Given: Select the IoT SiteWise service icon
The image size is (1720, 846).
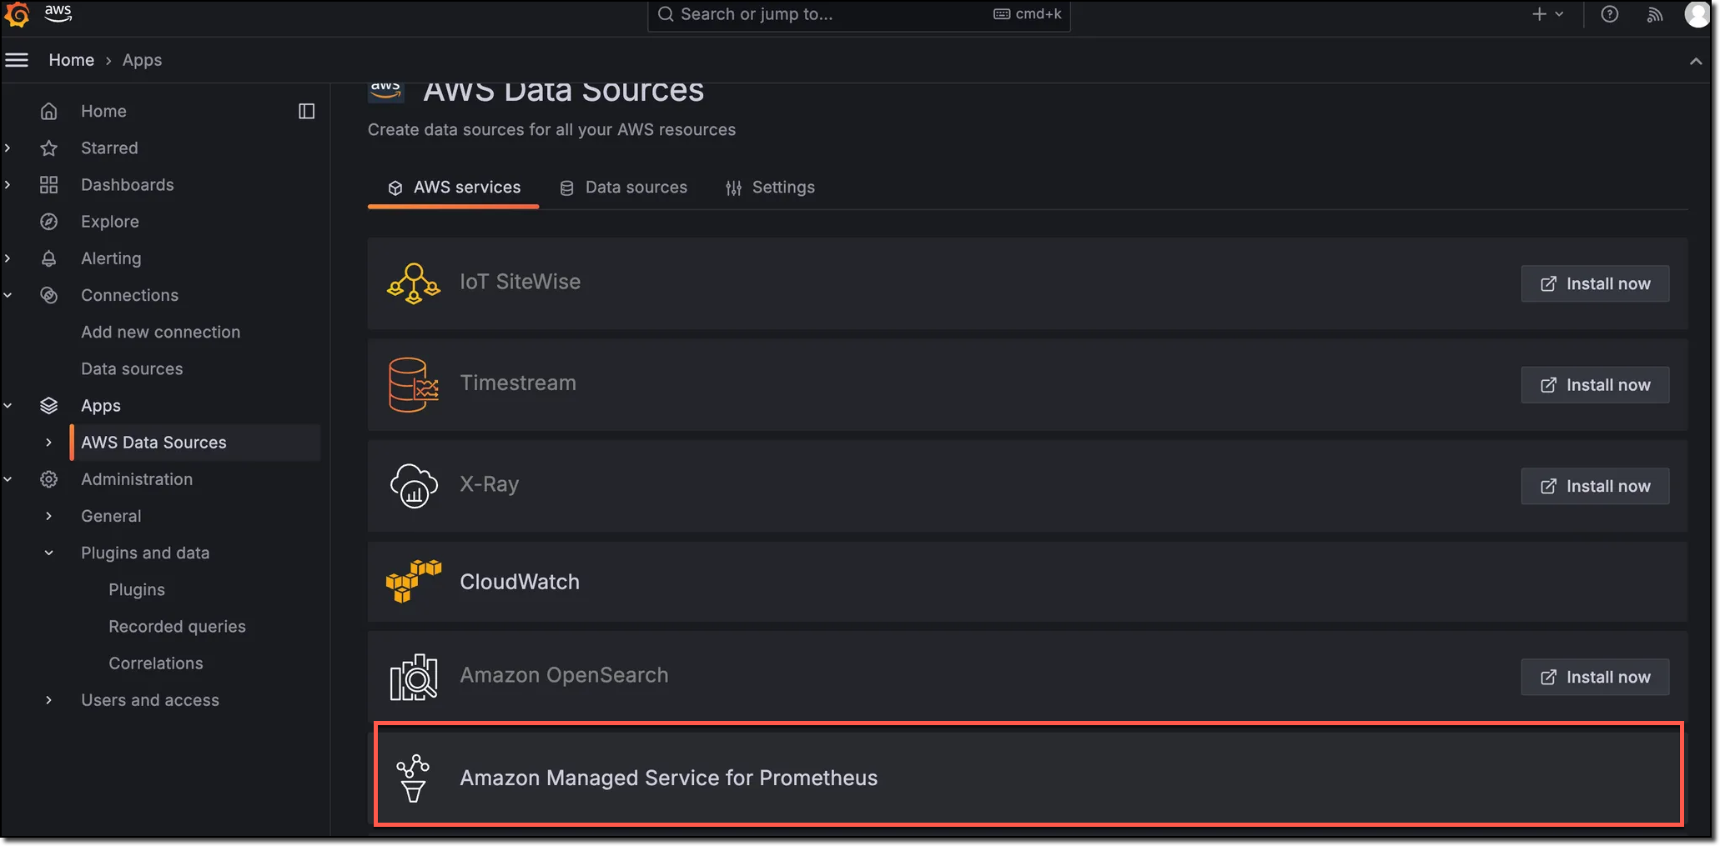Looking at the screenshot, I should point(414,283).
